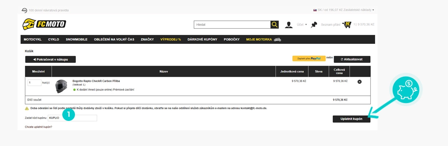
Task: Click the FC-Moto logo
Action: (x=44, y=24)
